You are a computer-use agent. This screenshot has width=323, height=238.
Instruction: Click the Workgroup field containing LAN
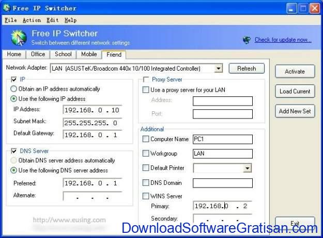[x=223, y=154]
